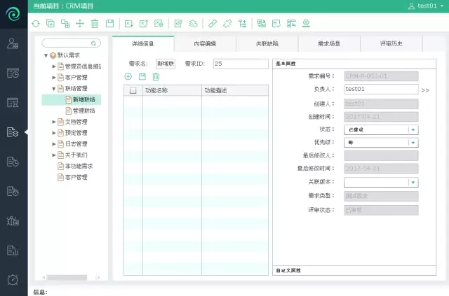Click the stamp review toolbar icon

coord(306,23)
